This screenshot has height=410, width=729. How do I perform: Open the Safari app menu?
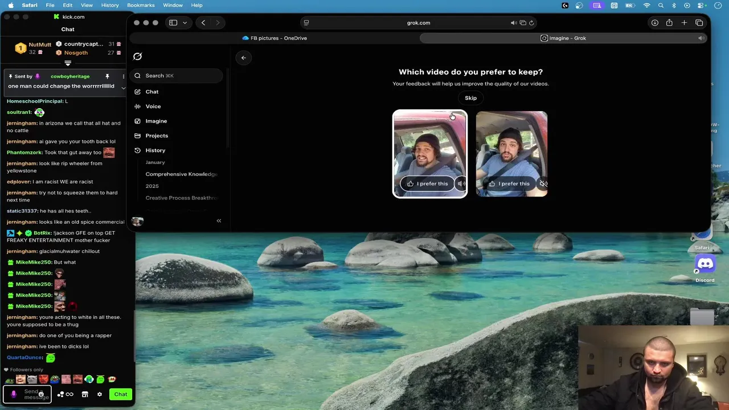click(x=30, y=5)
